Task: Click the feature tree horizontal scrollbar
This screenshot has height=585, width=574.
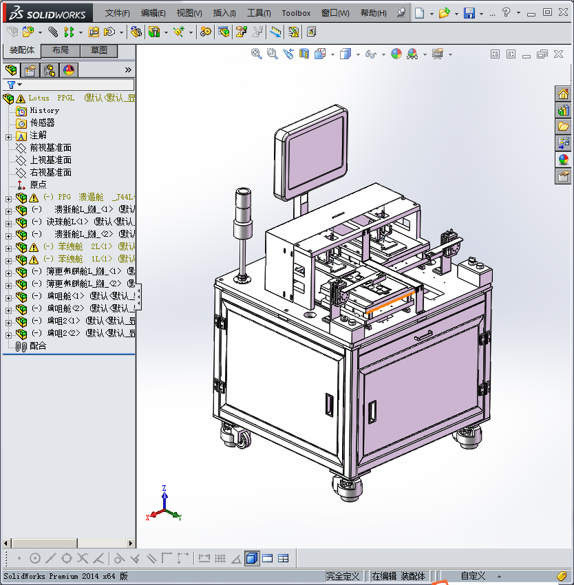Action: pos(62,543)
